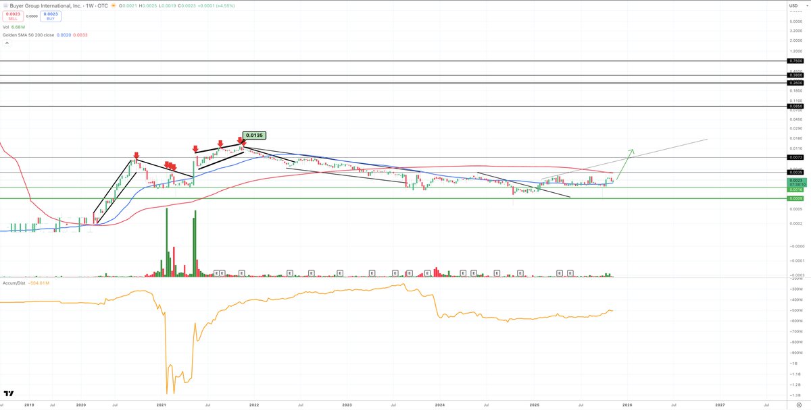The width and height of the screenshot is (811, 410).
Task: Select the Accum/Dist indicator legend
Action: click(x=26, y=283)
